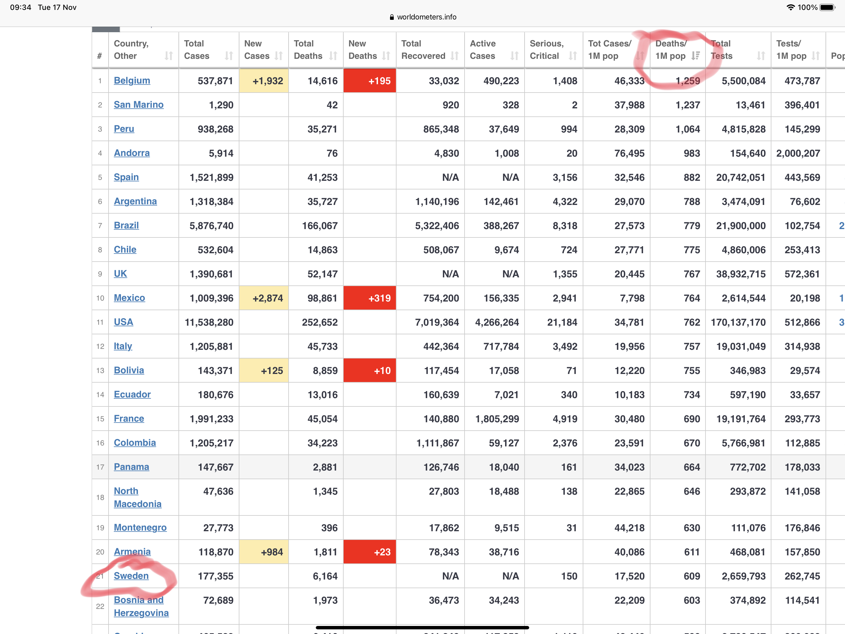Tap the lock icon beside worldometers.info

(392, 17)
